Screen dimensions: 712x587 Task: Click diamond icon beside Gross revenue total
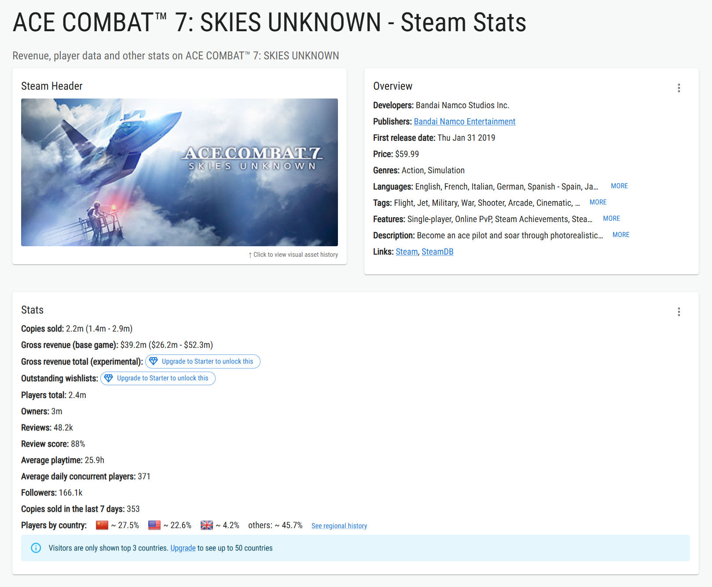tap(153, 361)
